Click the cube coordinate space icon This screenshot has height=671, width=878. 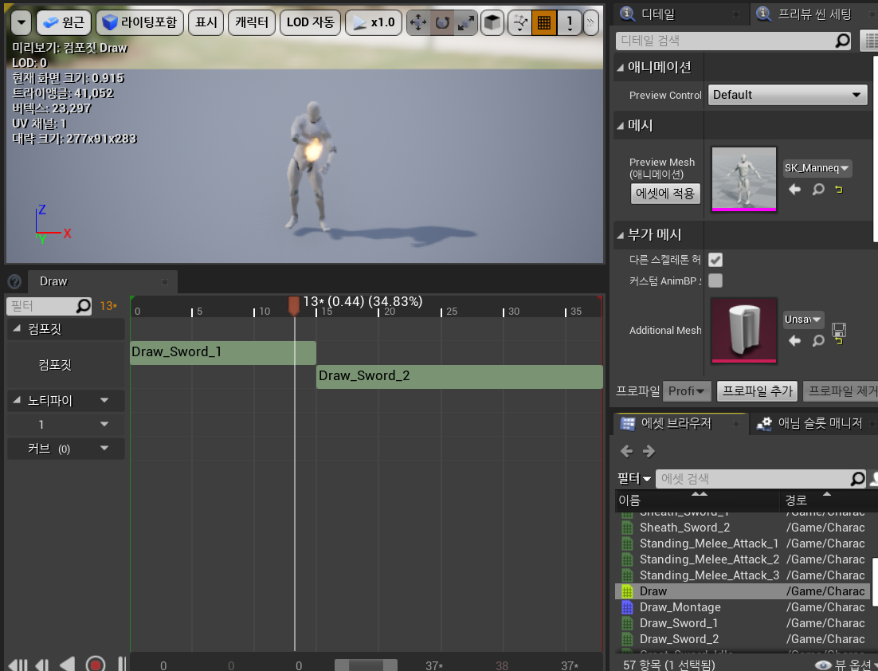click(x=492, y=22)
